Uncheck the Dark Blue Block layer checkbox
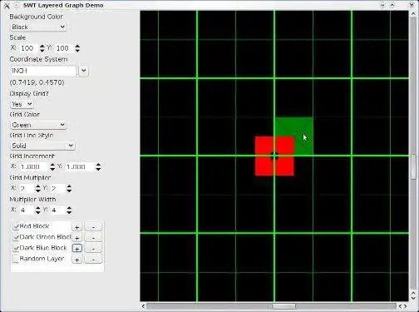The height and width of the screenshot is (312, 419). click(x=16, y=248)
